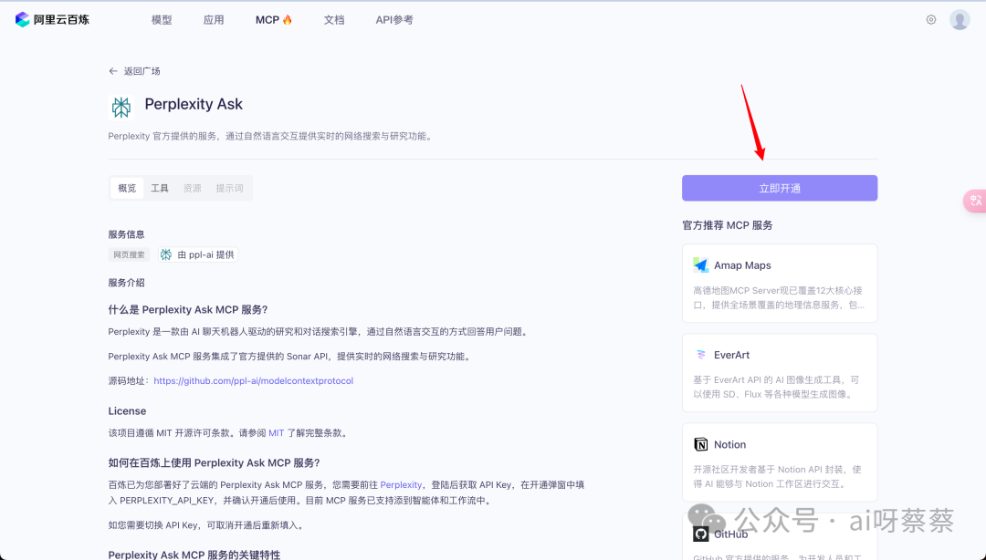Click the user avatar in the top right
The height and width of the screenshot is (560, 986).
(959, 18)
